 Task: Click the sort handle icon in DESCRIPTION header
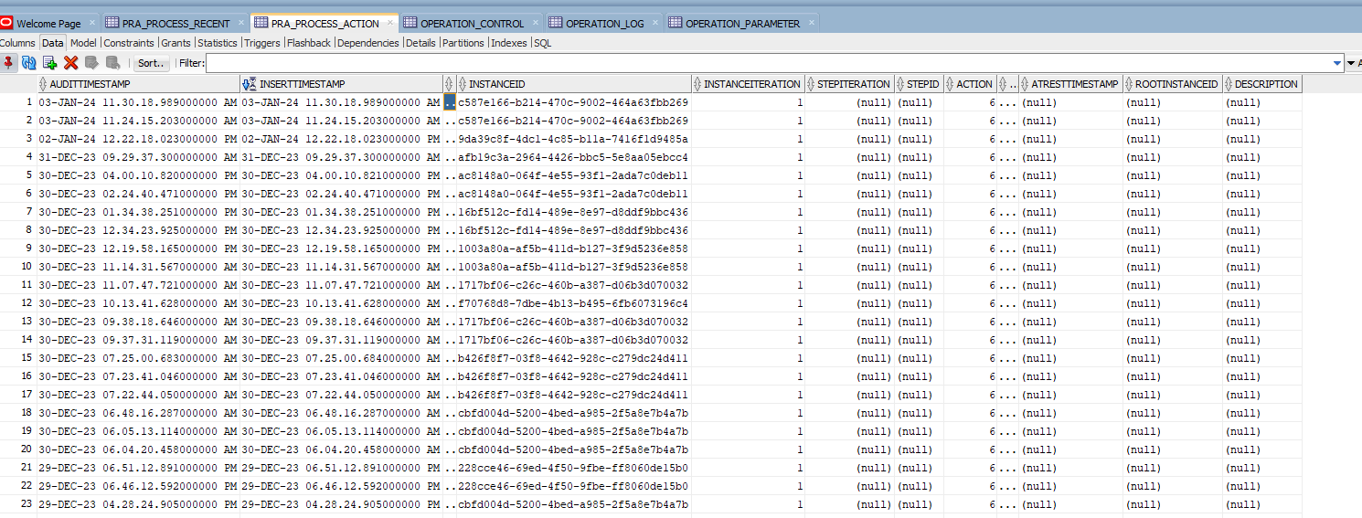1229,84
